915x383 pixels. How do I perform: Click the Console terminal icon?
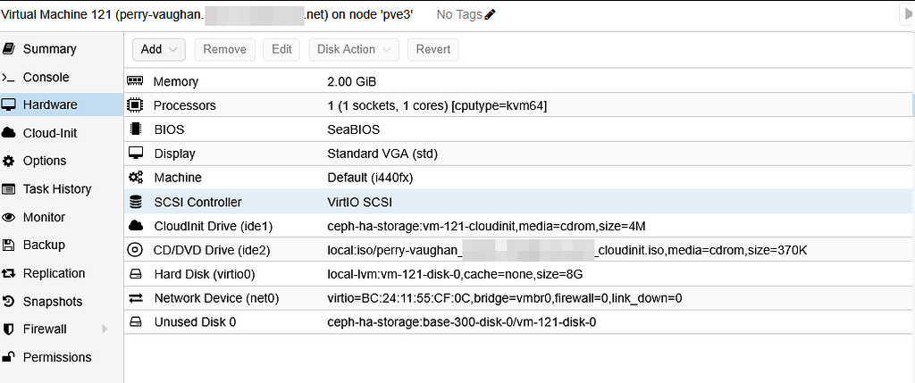click(x=9, y=78)
